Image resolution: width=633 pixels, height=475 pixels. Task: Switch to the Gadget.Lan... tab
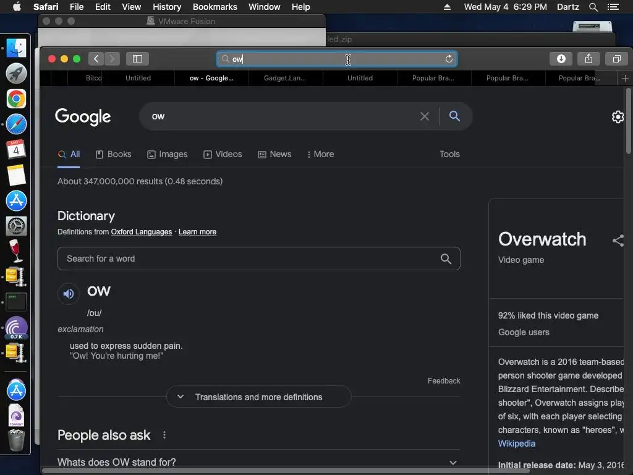pyautogui.click(x=285, y=79)
